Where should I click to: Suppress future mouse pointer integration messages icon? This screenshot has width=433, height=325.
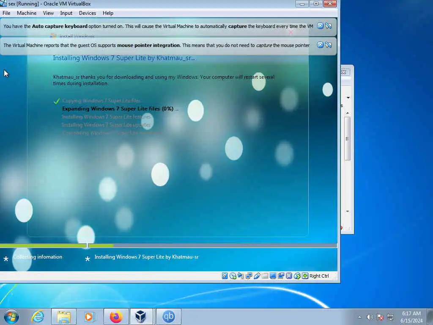[x=328, y=45]
